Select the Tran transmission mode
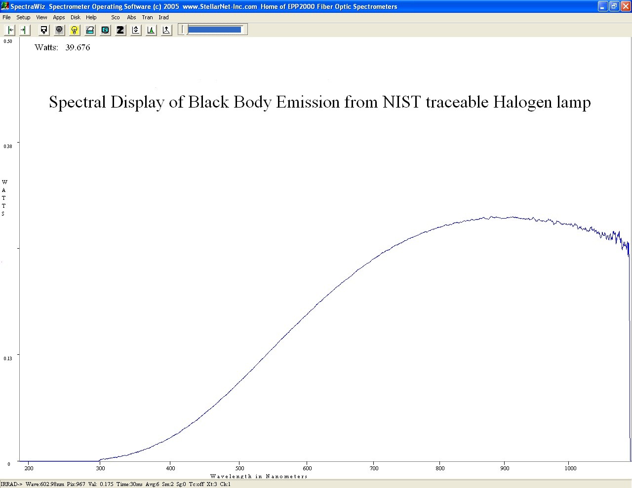The image size is (632, 488). [147, 17]
